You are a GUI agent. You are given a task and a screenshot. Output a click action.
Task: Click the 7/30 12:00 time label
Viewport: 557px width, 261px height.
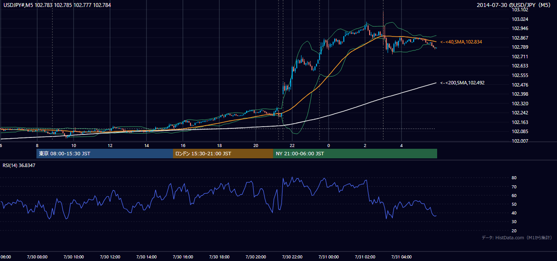tap(110, 257)
